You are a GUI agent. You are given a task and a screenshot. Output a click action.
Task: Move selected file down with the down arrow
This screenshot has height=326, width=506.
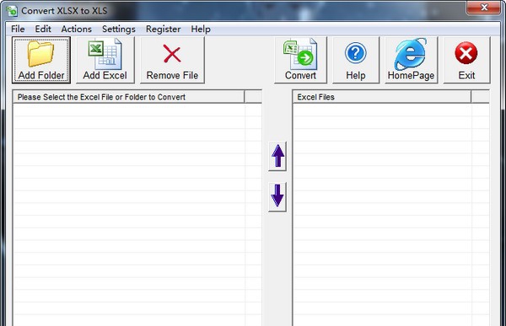[x=277, y=197]
